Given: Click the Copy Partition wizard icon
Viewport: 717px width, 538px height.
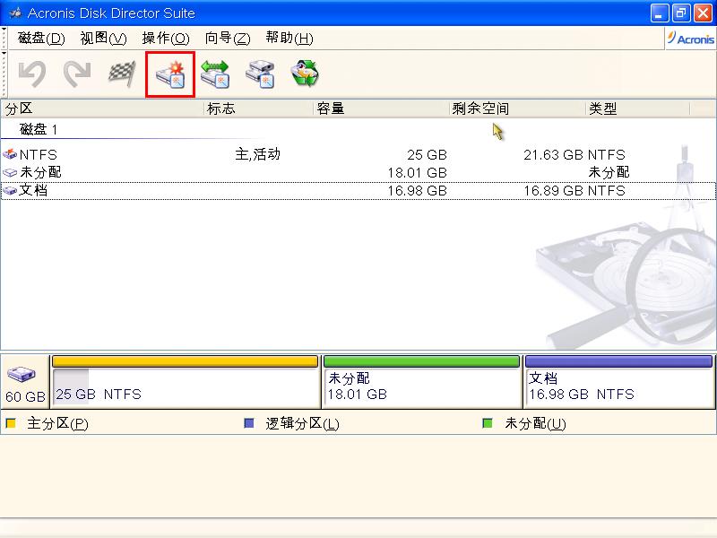Looking at the screenshot, I should coord(258,74).
